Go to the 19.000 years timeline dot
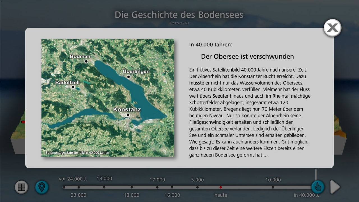 (104, 187)
